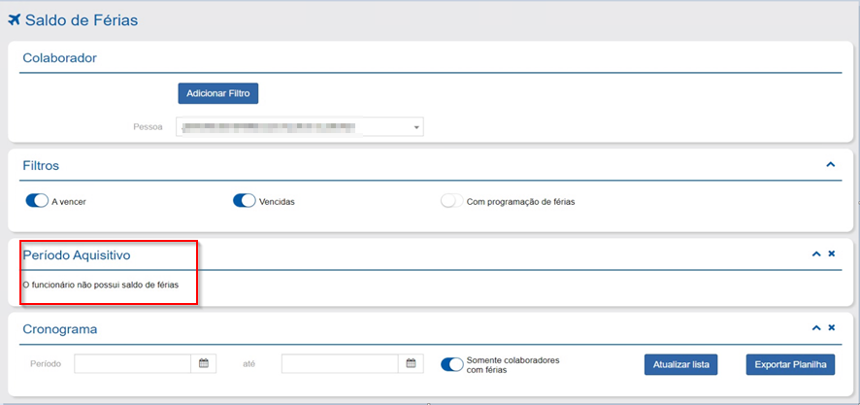Viewport: 860px width, 405px height.
Task: Disable the A vencer toggle
Action: [37, 201]
